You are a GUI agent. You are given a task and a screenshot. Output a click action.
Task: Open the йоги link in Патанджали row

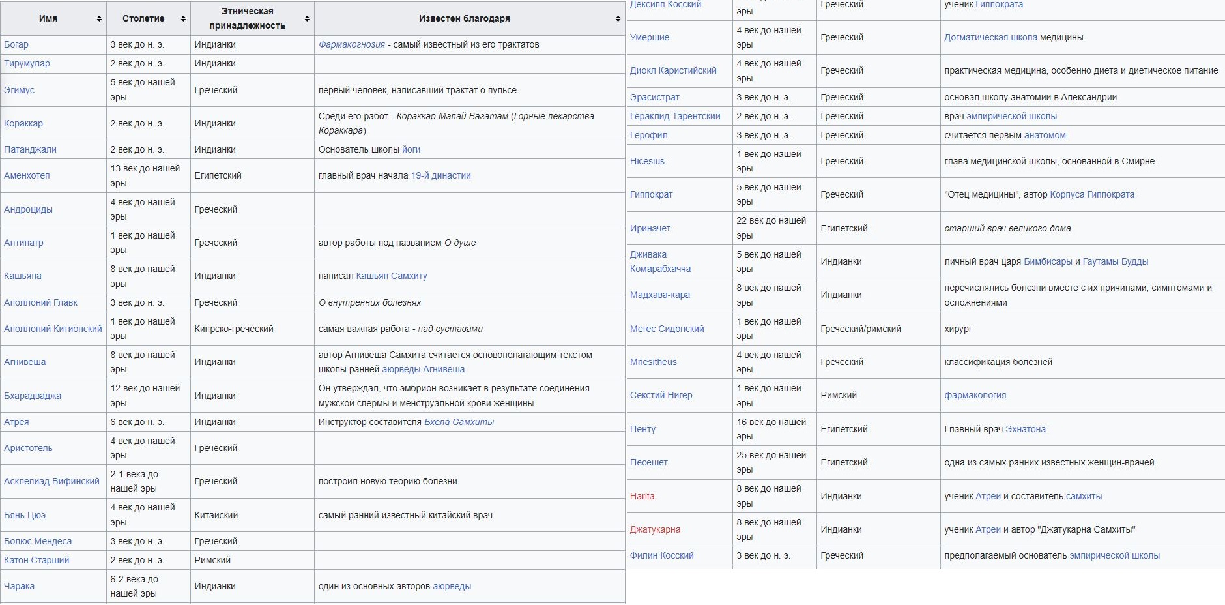click(x=411, y=149)
